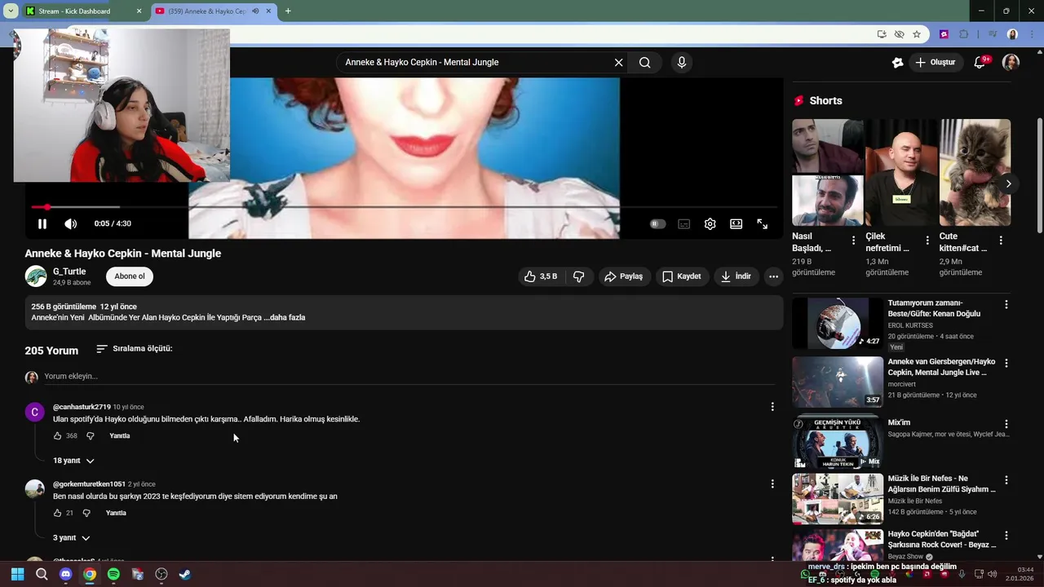Open Windows taskbar search

click(42, 574)
